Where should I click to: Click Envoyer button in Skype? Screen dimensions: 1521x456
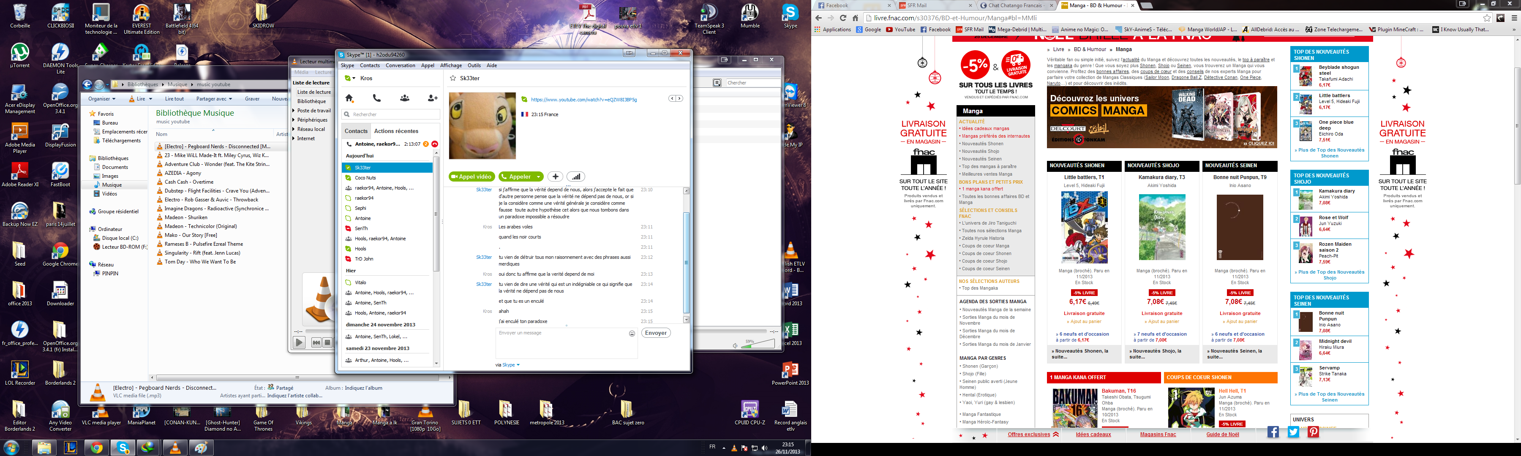[x=655, y=333]
